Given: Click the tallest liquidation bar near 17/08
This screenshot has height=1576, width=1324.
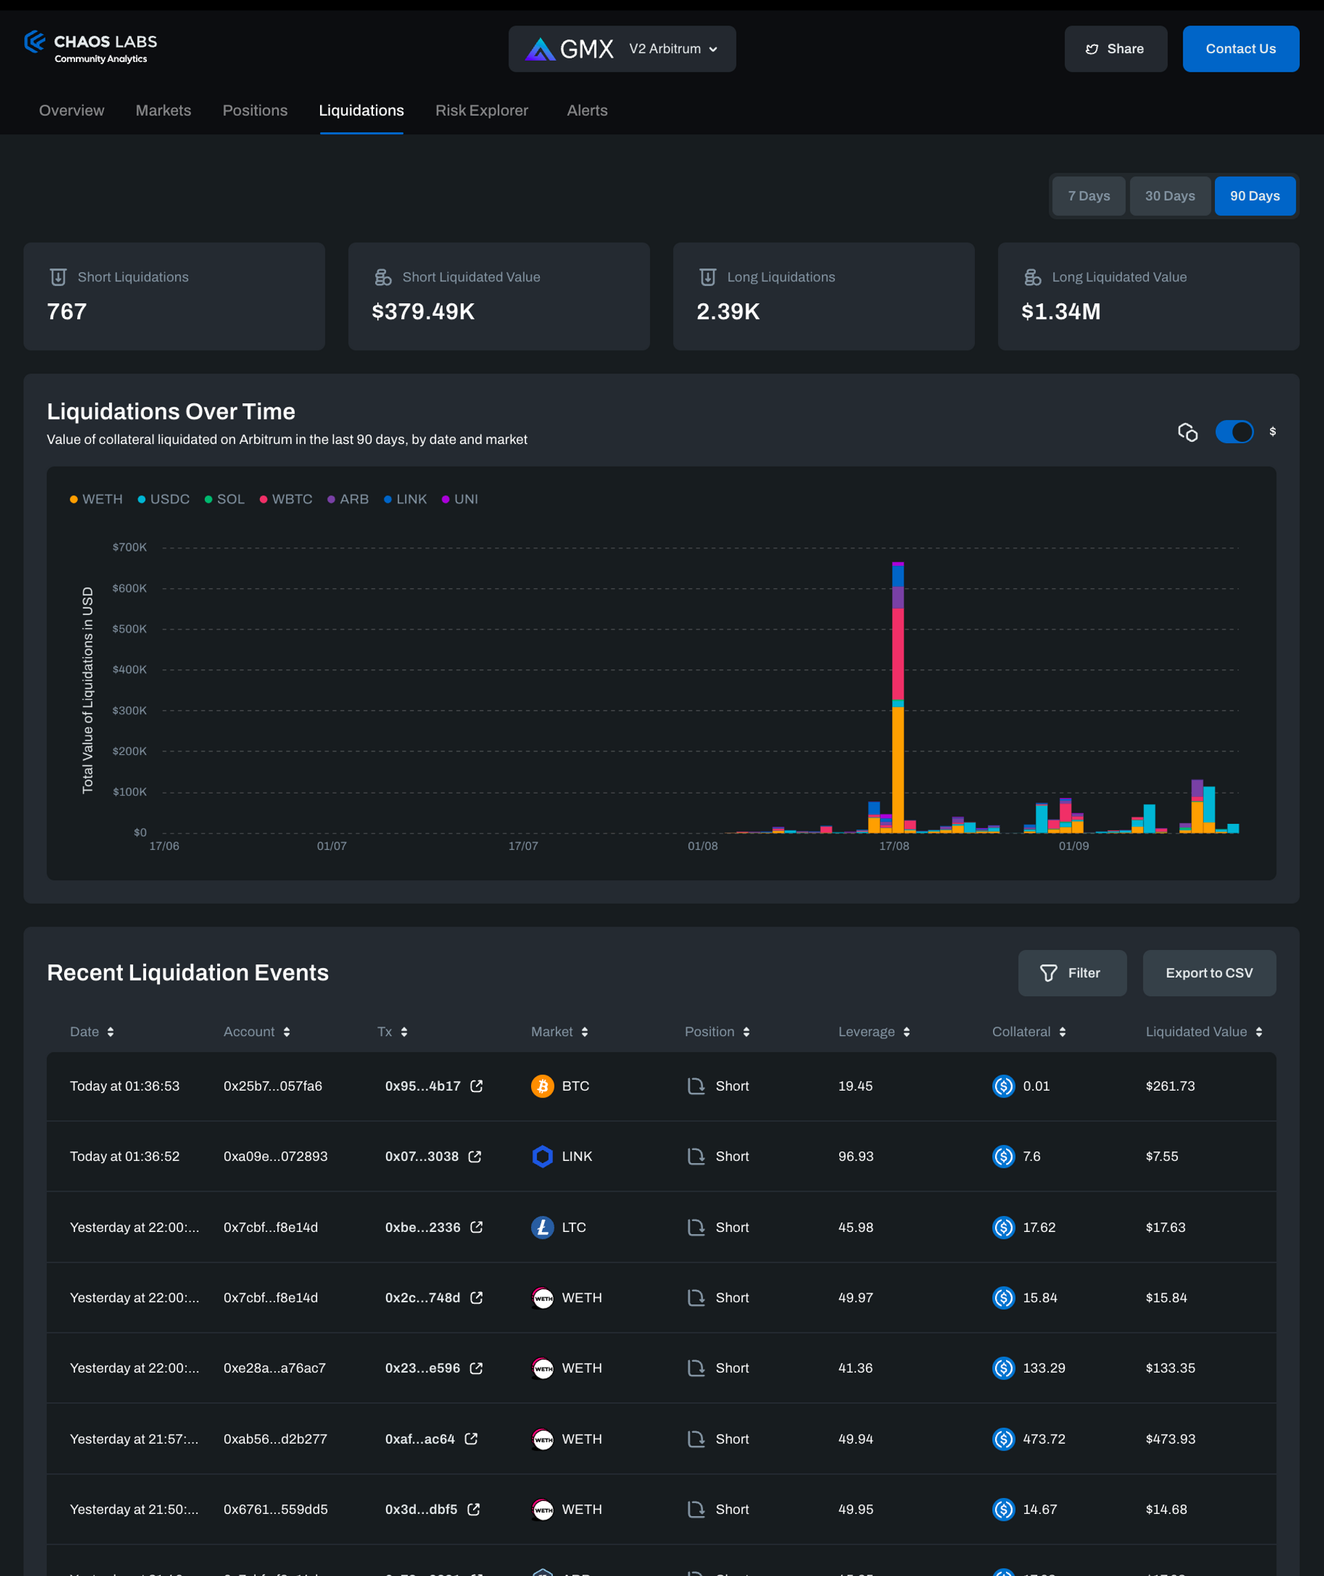Looking at the screenshot, I should click(898, 698).
